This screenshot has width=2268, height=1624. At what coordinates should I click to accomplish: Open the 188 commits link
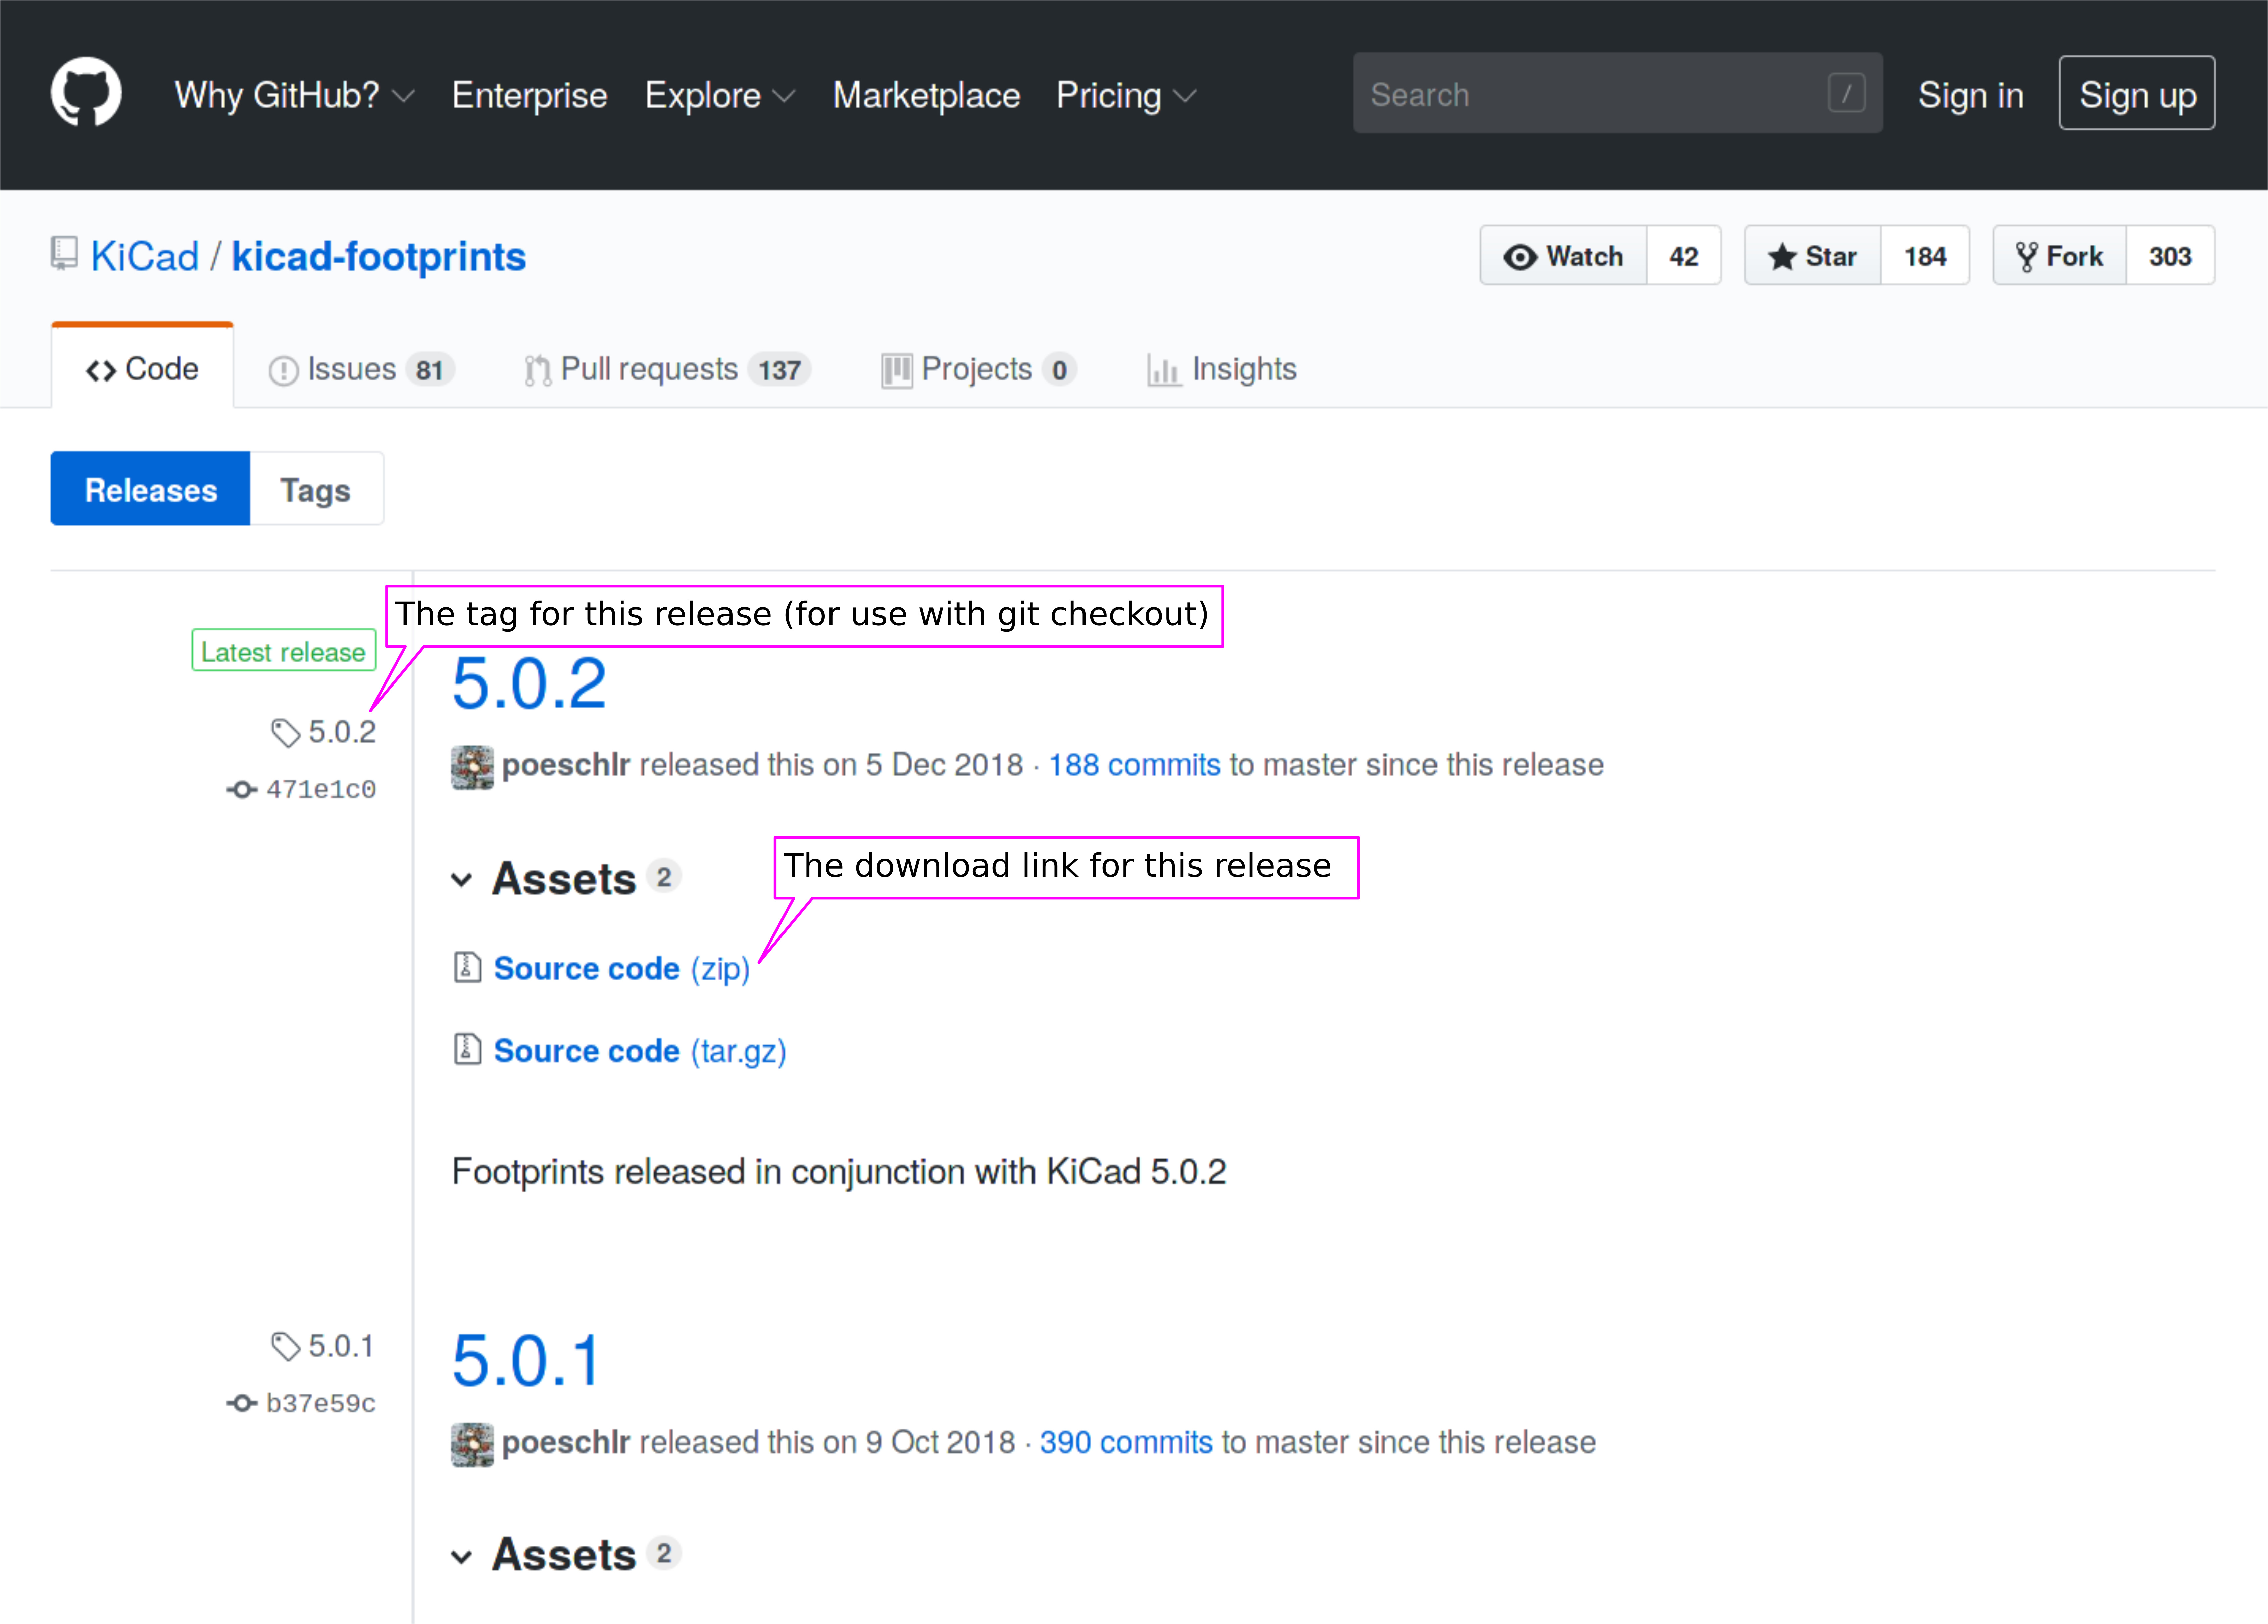tap(1134, 765)
